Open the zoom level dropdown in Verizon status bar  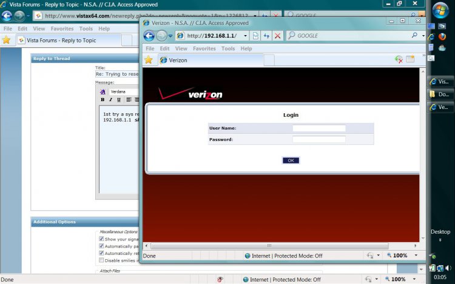point(416,256)
